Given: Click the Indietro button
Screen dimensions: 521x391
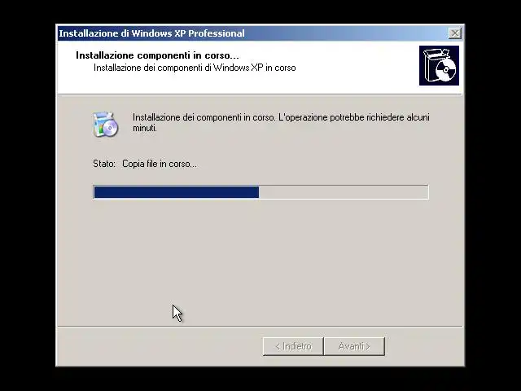Looking at the screenshot, I should coord(293,346).
